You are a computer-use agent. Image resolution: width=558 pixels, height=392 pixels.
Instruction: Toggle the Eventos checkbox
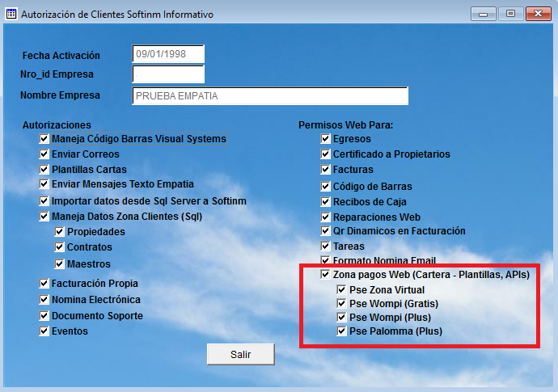coord(44,331)
